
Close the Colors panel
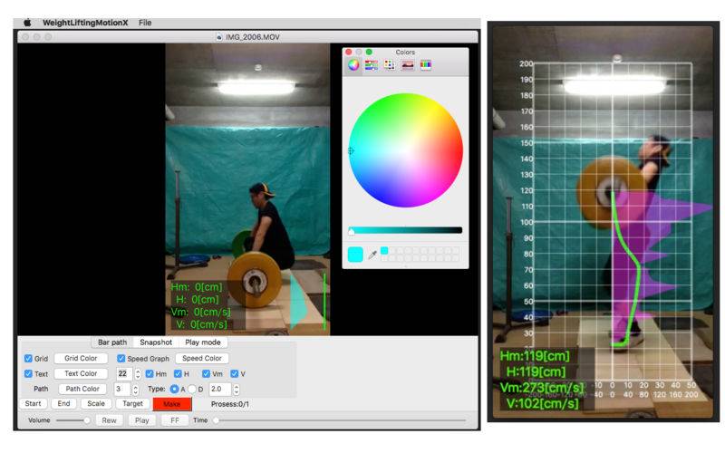point(349,52)
